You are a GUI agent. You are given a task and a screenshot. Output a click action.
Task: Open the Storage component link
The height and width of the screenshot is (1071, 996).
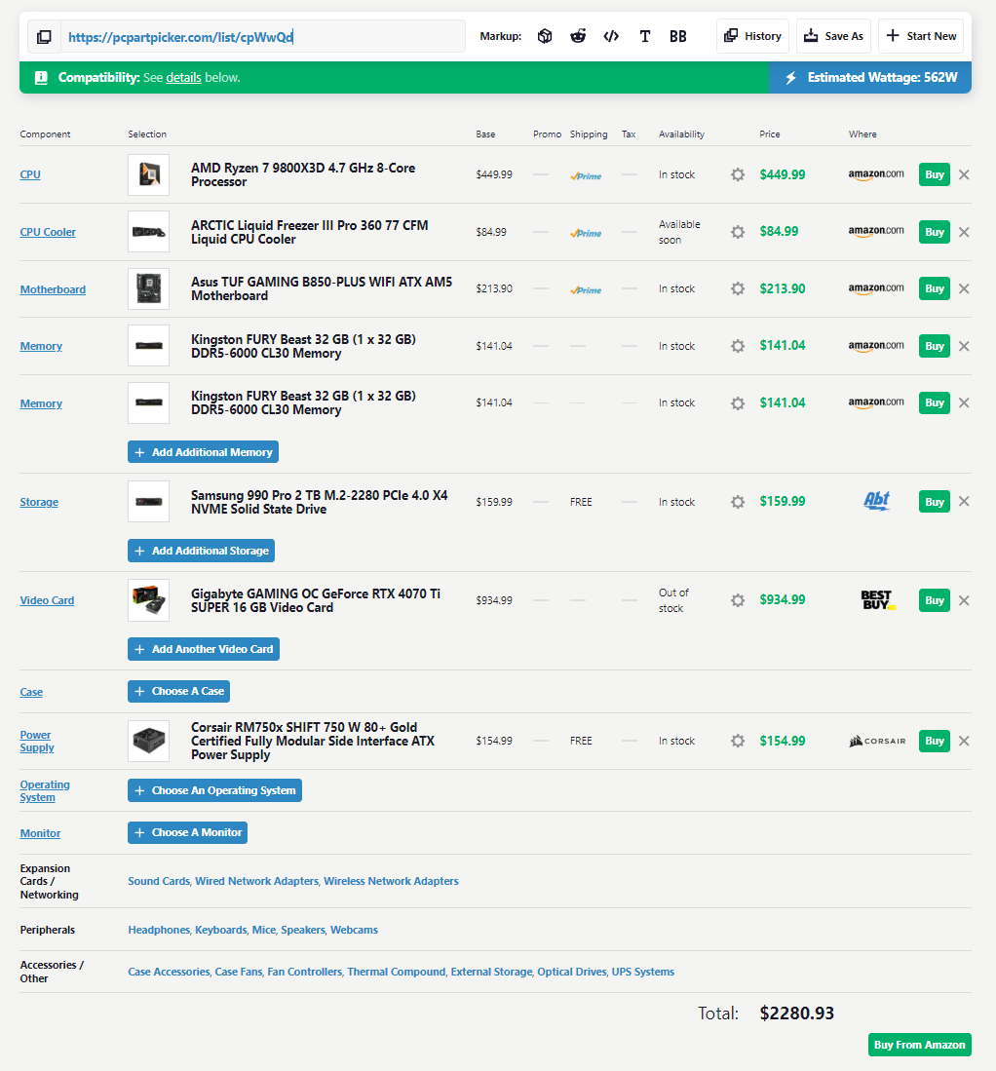39,502
